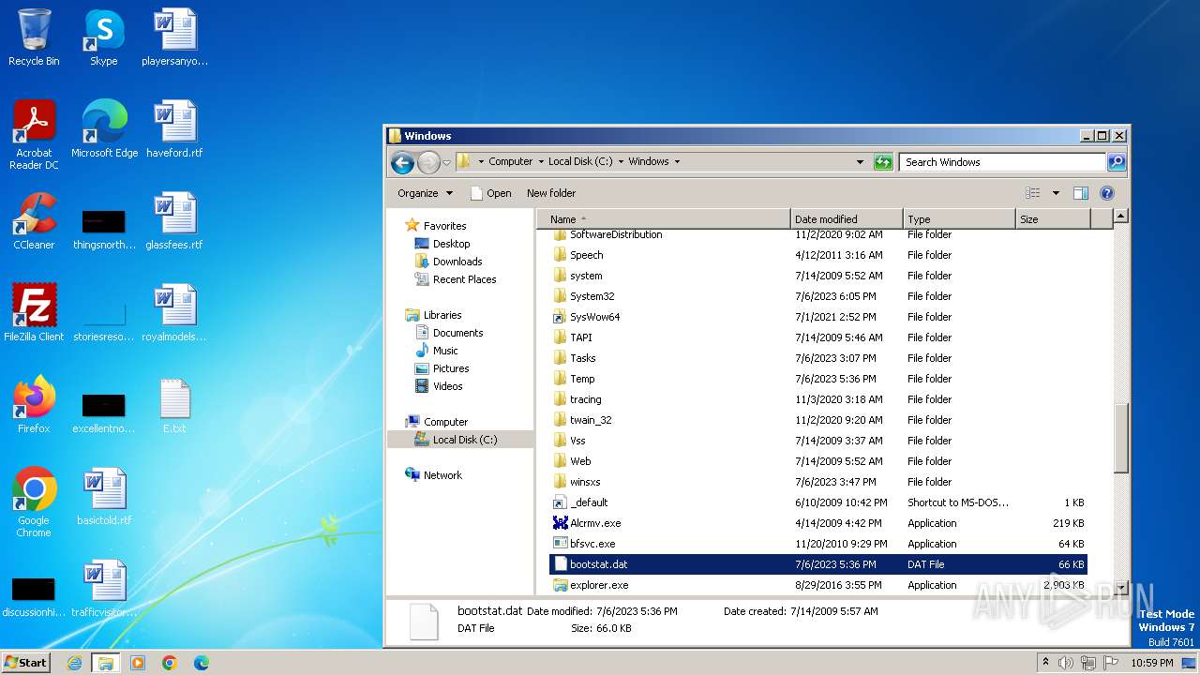Open the Start menu
The height and width of the screenshot is (675, 1200).
point(25,662)
